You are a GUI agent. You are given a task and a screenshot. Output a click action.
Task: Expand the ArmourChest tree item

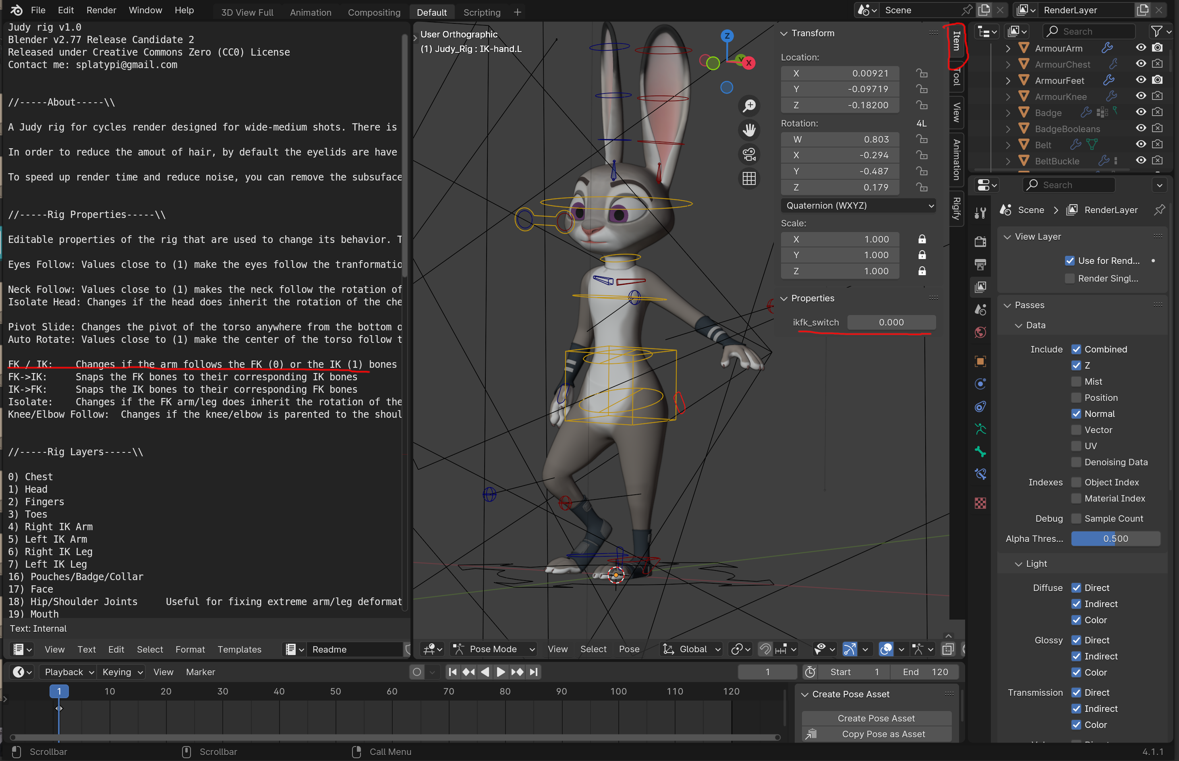click(x=1007, y=65)
